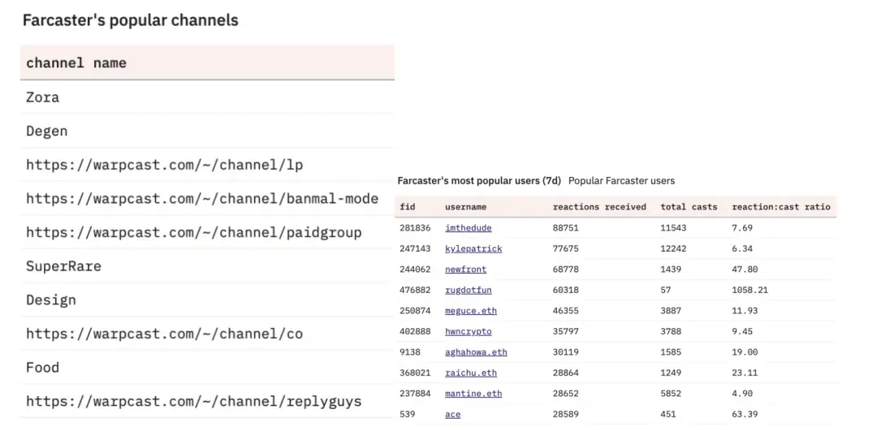Click the kylepatrick username link
Viewport: 877px width, 431px height.
coord(473,248)
